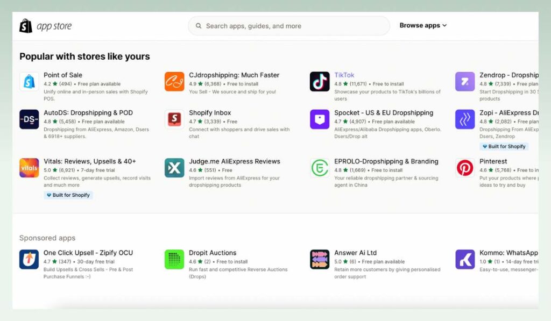Open the Spocket shield app icon
551x321 pixels.
(x=320, y=119)
